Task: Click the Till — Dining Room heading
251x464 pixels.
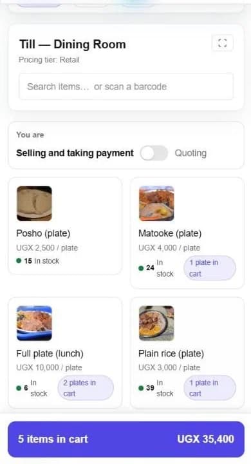Action: pos(73,44)
